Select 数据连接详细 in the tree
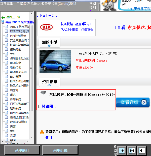Screen dimensions: 151x156 18,122
